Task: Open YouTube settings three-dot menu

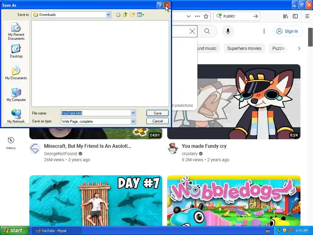Action: 264,31
